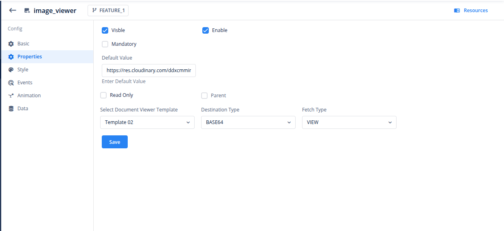Click the Data database icon
The width and height of the screenshot is (504, 231).
tap(11, 109)
